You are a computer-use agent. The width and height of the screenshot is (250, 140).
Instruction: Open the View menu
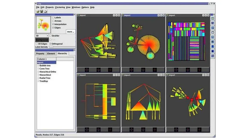point(68,7)
